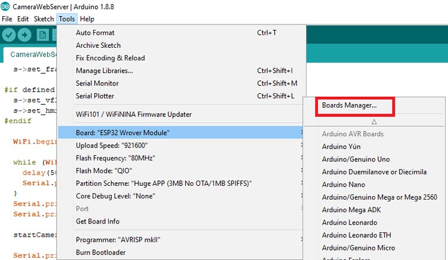Select Archive Sketch menu entry
The width and height of the screenshot is (448, 260).
coord(180,45)
